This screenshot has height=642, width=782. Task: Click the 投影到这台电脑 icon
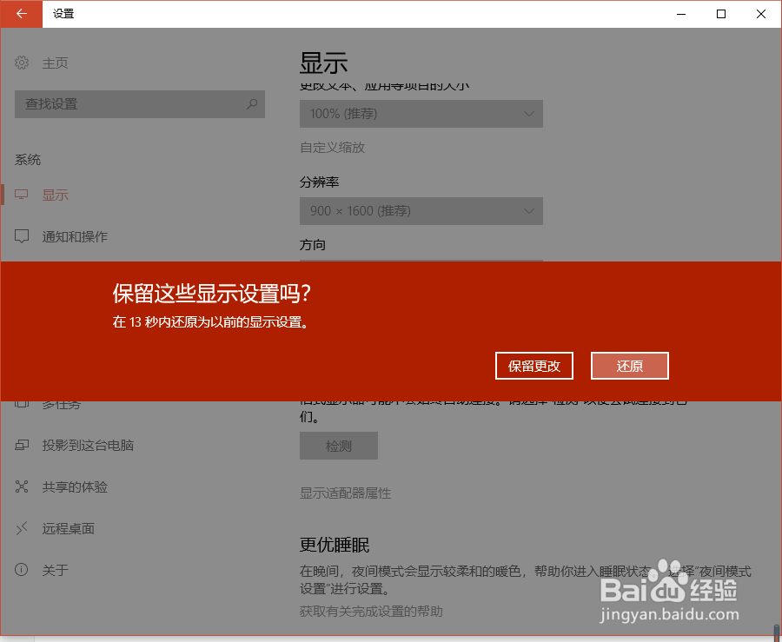tap(21, 445)
